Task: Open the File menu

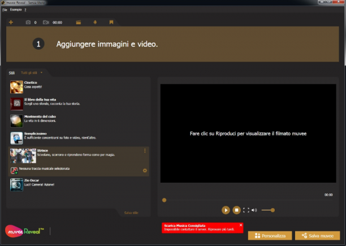Action: pyautogui.click(x=5, y=10)
